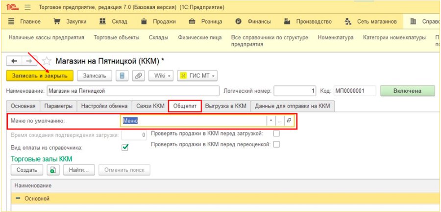Toggle Вид оплаты из справочника checkbox
The image size is (441, 212).
click(x=125, y=147)
